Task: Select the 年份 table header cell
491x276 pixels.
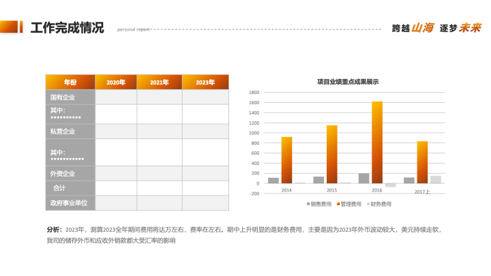Action: click(x=70, y=82)
